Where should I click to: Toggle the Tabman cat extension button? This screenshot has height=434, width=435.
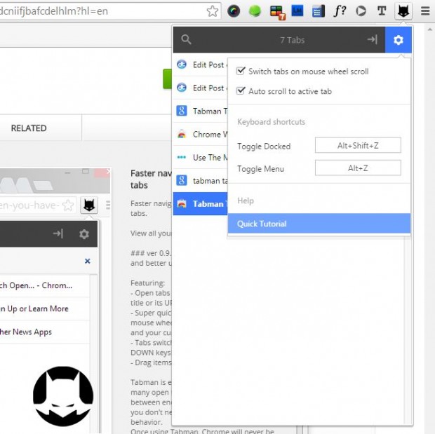coord(403,11)
